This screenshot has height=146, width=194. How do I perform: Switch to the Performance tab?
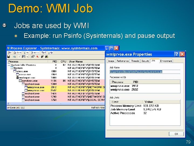click(x=123, y=61)
